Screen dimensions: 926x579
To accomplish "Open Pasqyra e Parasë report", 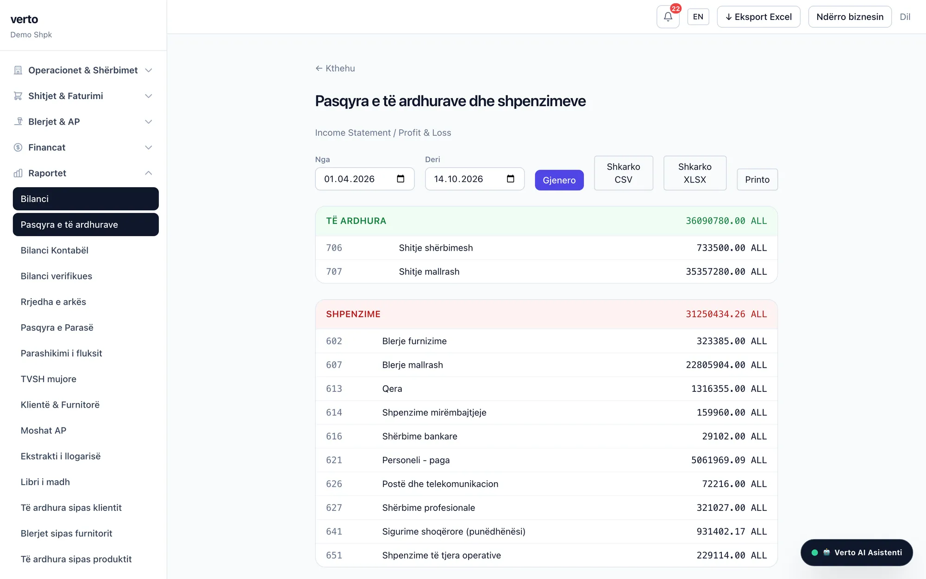I will coord(86,327).
